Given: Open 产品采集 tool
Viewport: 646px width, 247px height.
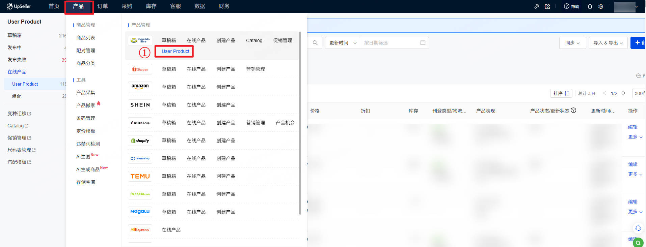Looking at the screenshot, I should (86, 93).
